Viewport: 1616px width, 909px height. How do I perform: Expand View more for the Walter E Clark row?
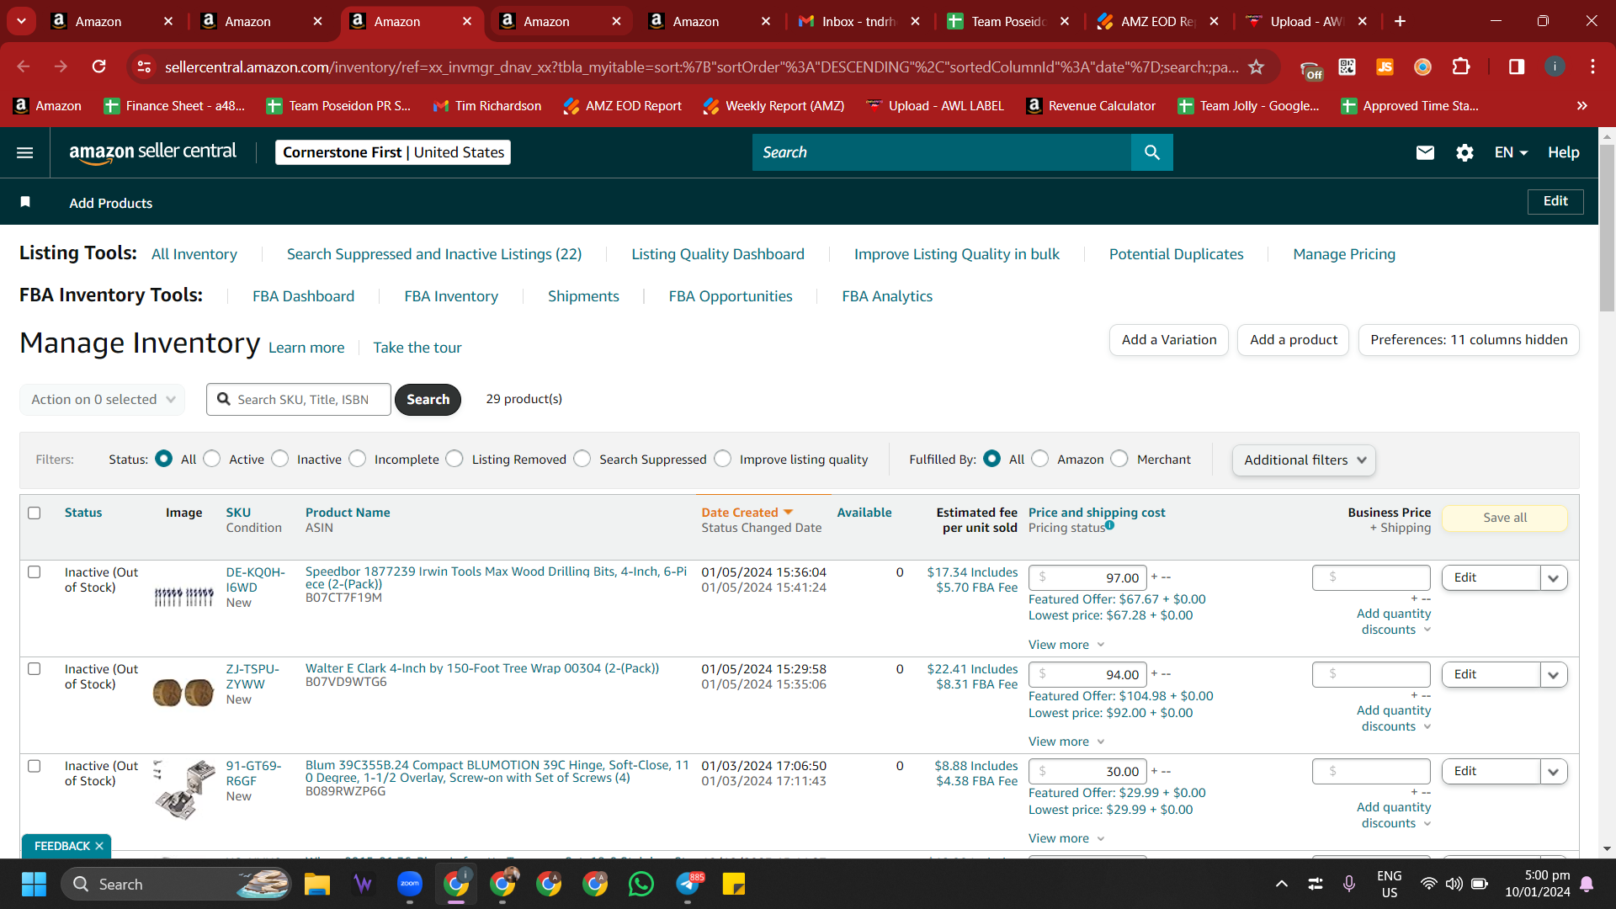(x=1066, y=742)
